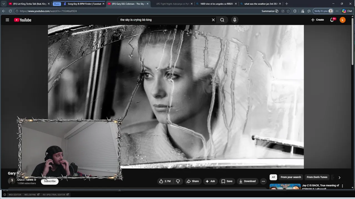The image size is (355, 199).
Task: Open the media control music icon
Action: [x=302, y=11]
